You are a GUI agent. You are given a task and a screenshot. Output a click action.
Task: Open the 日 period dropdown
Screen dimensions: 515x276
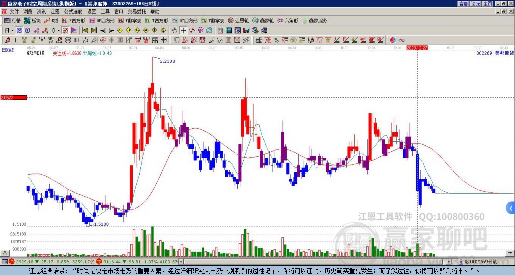coord(9,30)
